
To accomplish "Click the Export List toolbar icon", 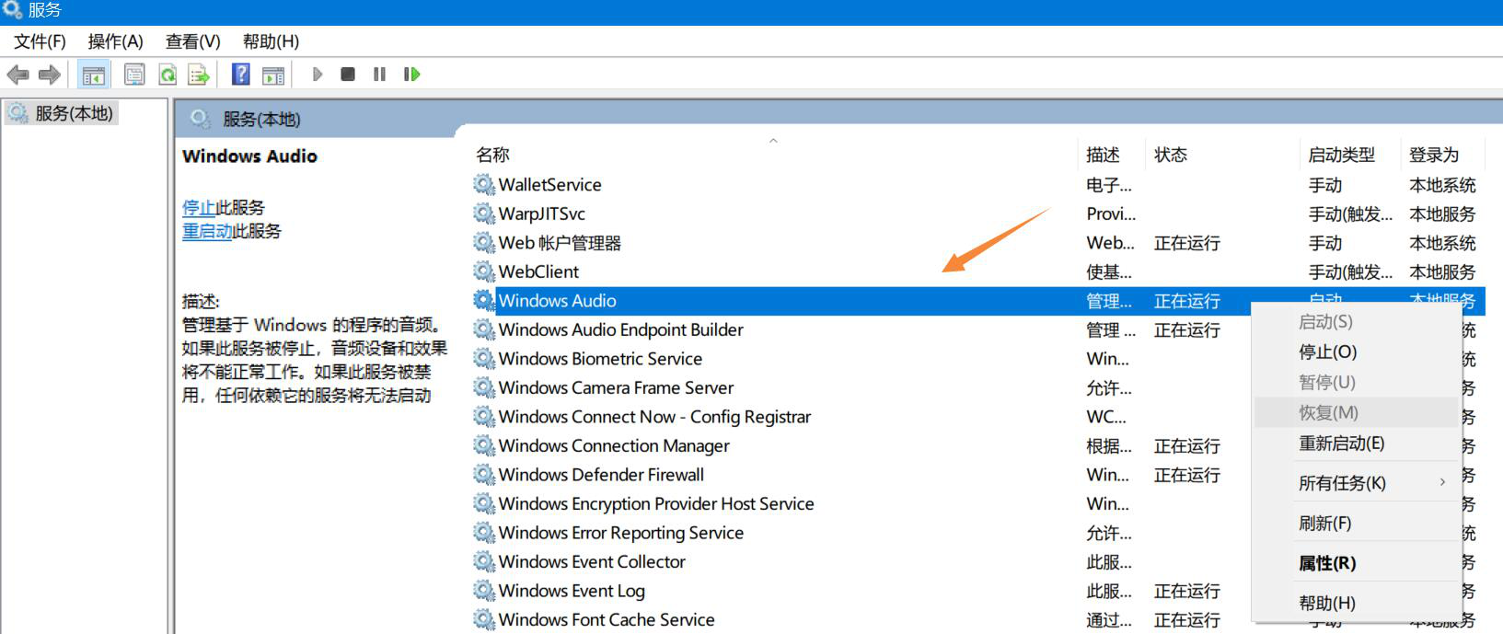I will coord(199,75).
